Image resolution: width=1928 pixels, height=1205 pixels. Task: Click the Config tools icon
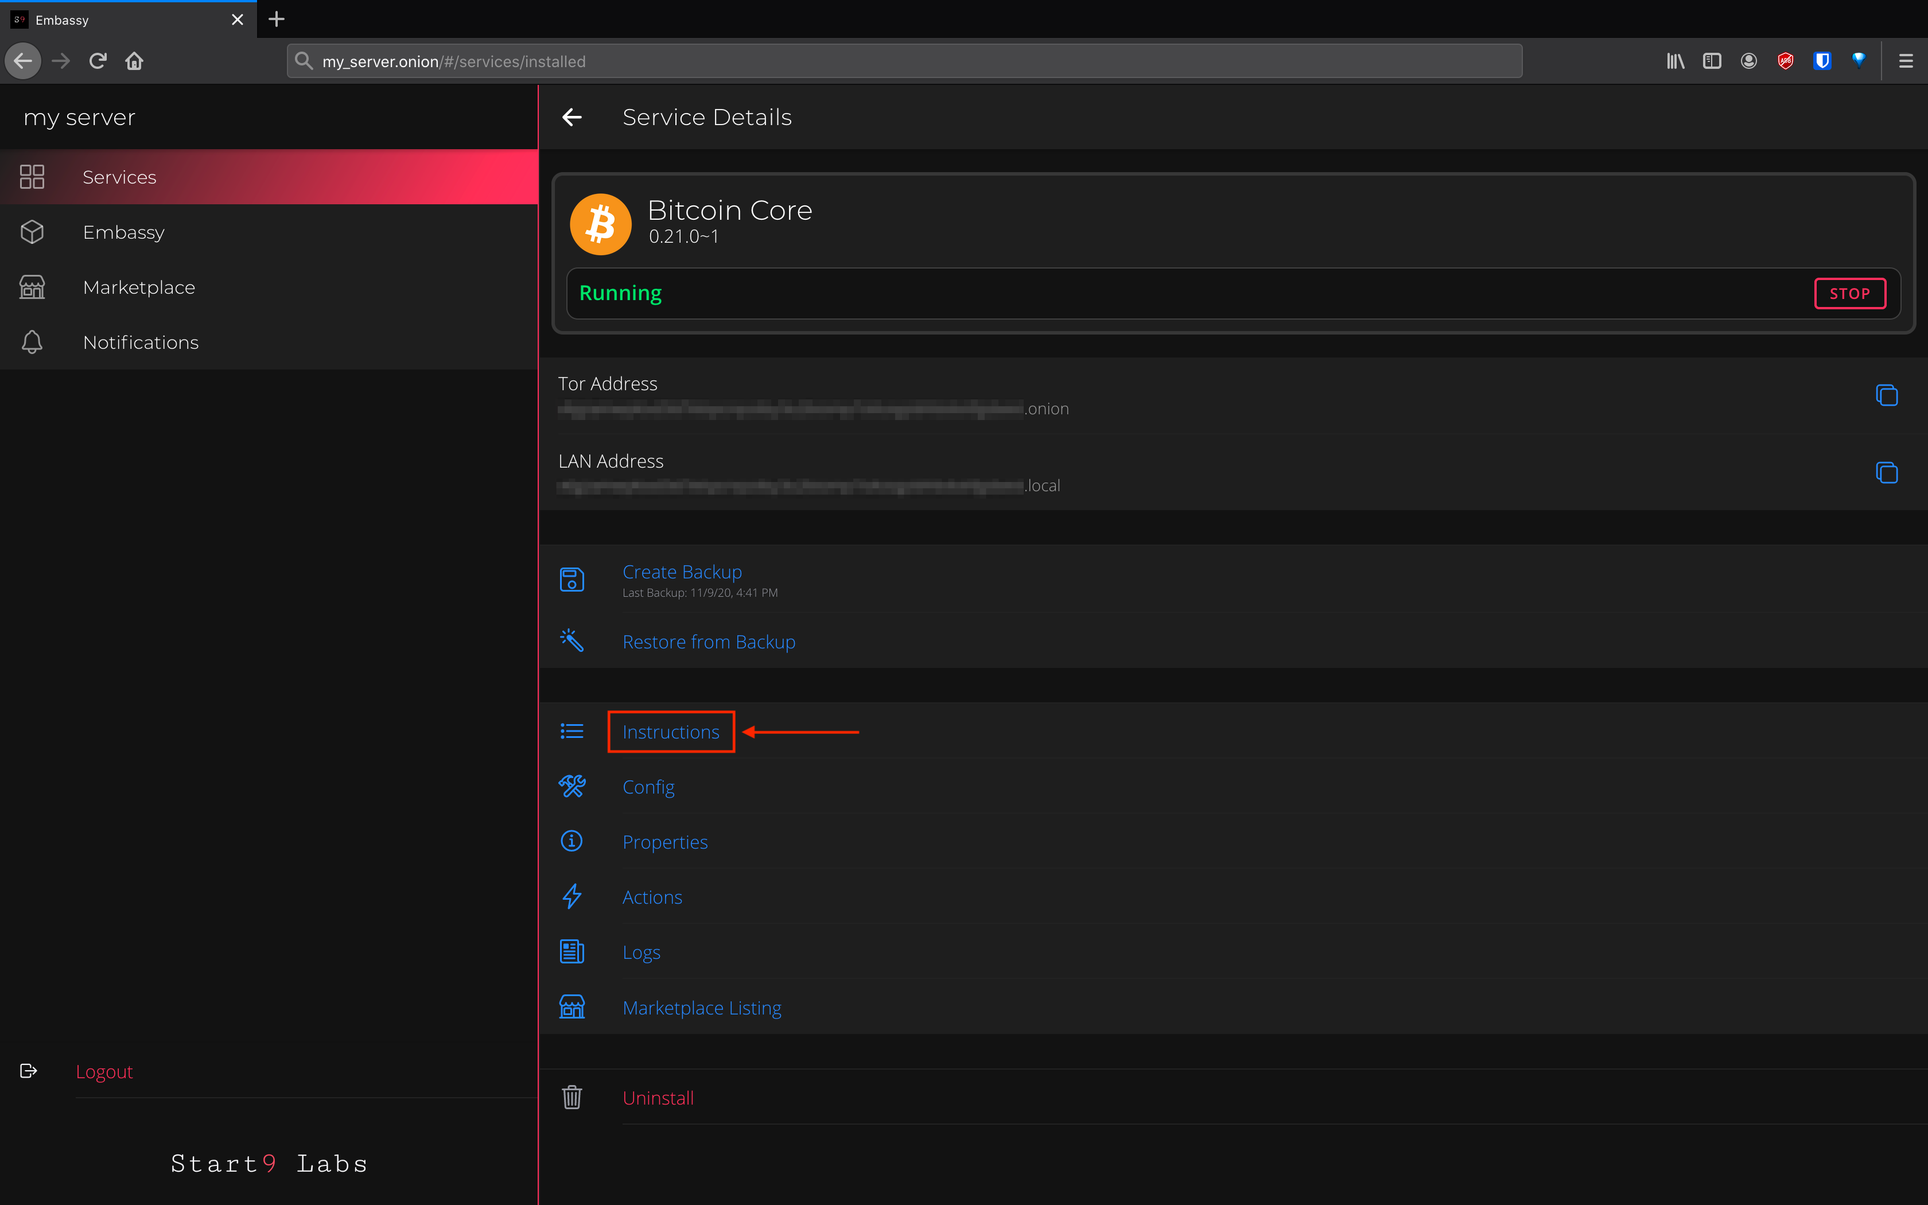point(572,787)
